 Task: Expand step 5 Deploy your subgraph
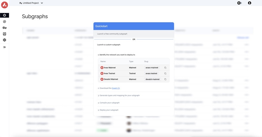(x=134, y=110)
